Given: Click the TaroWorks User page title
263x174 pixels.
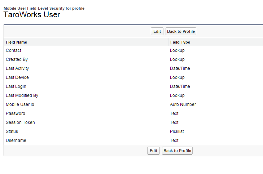Looking at the screenshot, I should (32, 15).
